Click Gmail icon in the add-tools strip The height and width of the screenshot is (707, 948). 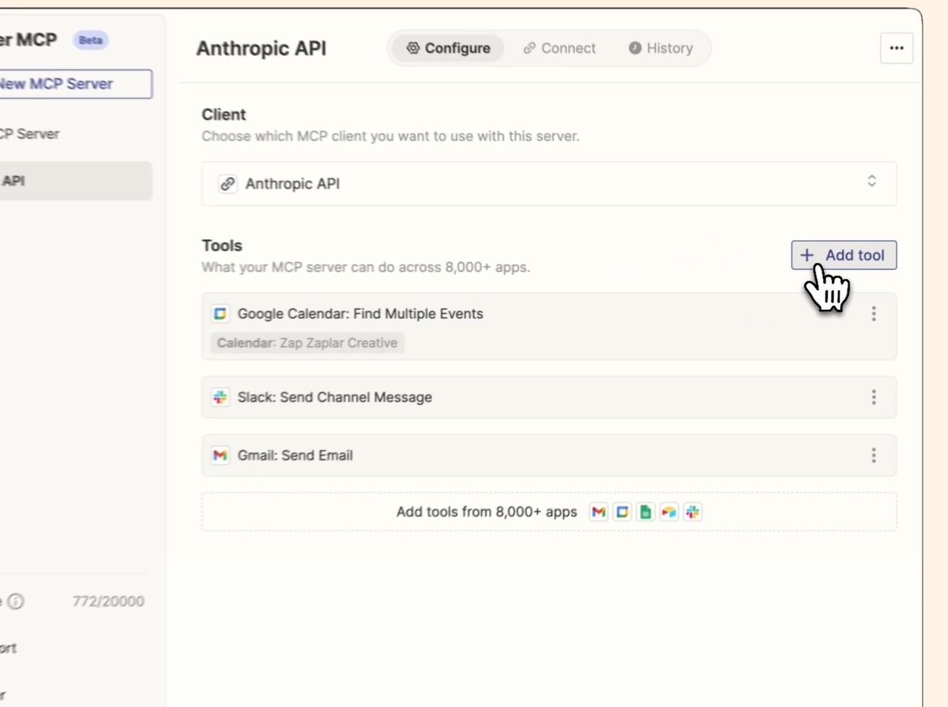[x=599, y=512]
